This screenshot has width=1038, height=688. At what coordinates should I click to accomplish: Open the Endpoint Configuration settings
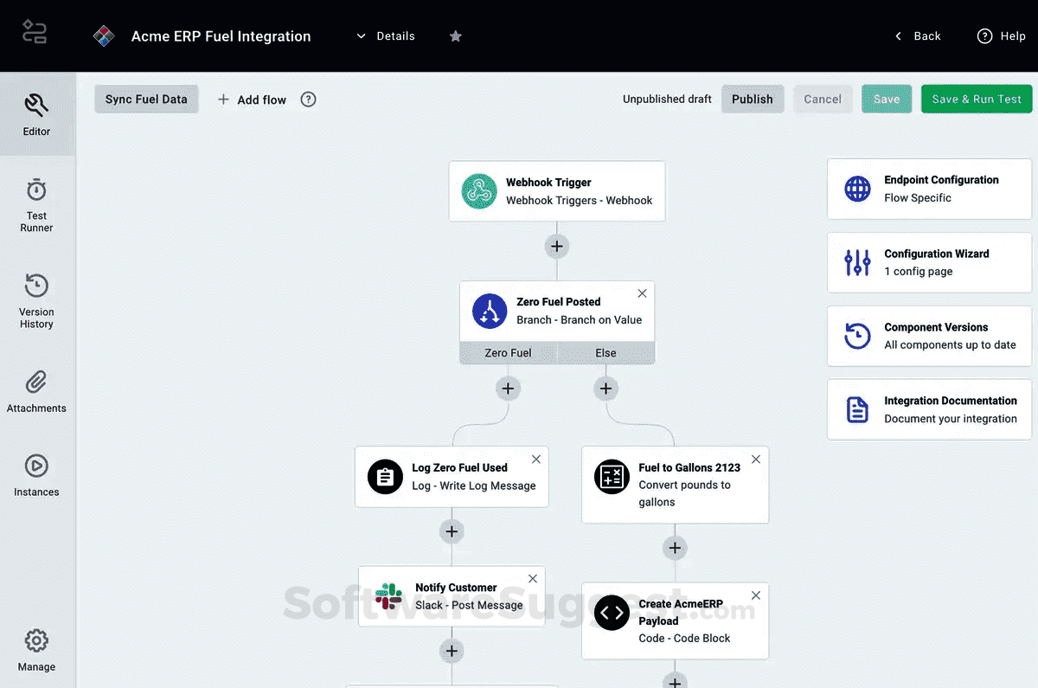pyautogui.click(x=929, y=189)
